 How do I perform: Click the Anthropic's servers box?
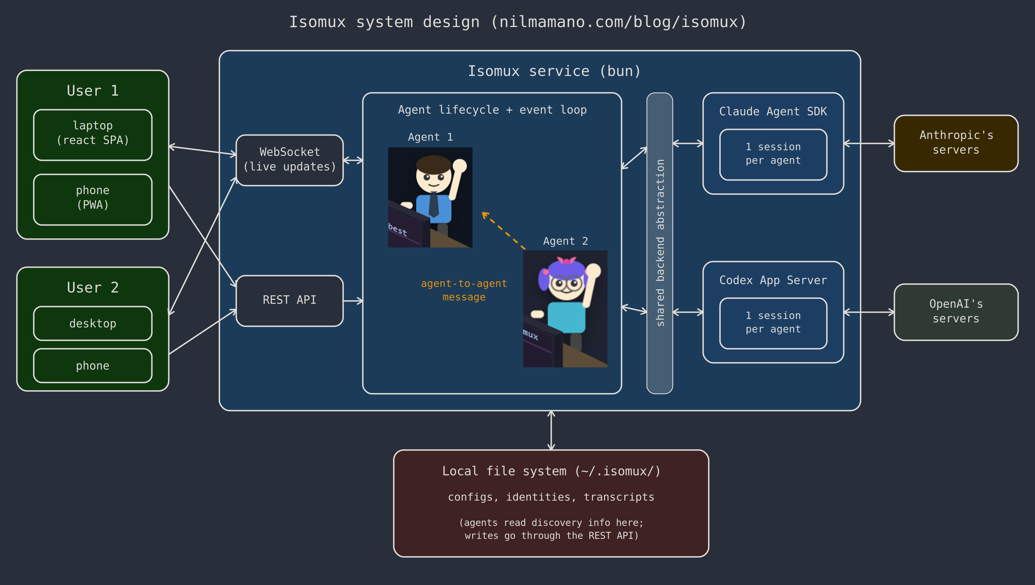956,143
